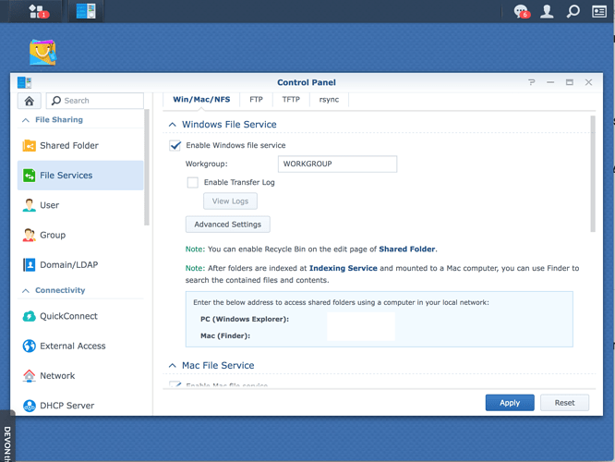
Task: Collapse the File Sharing section
Action: click(x=26, y=120)
